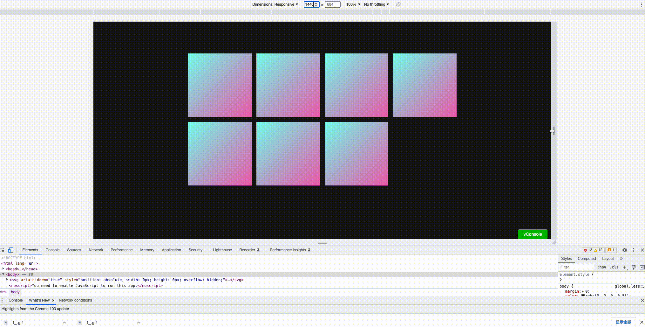
Task: Open the 100% zoom dropdown
Action: [353, 4]
